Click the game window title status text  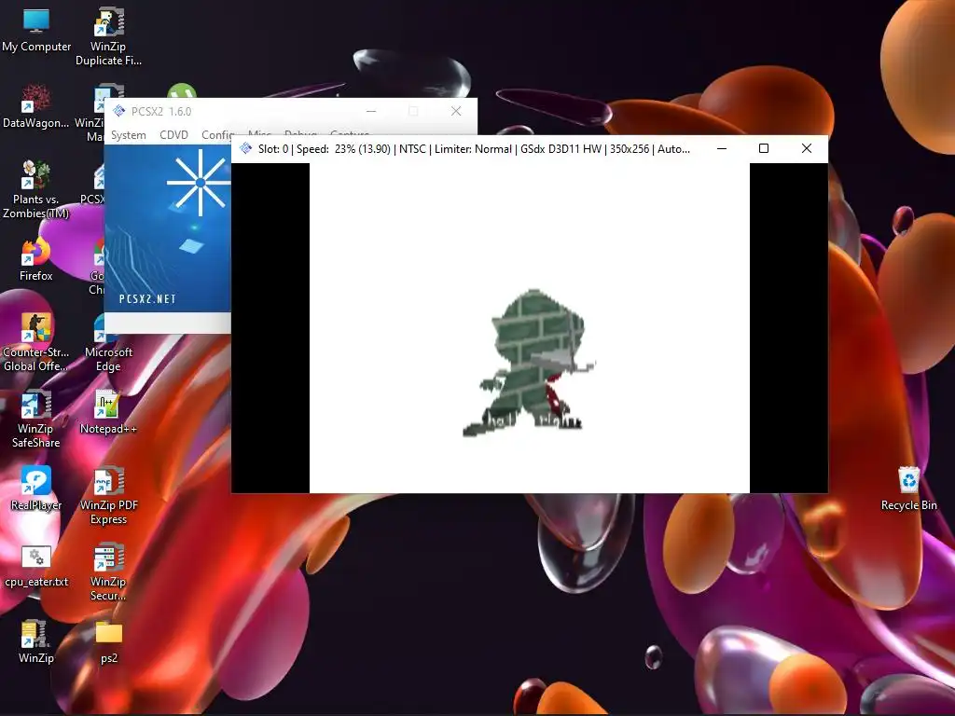pyautogui.click(x=474, y=148)
